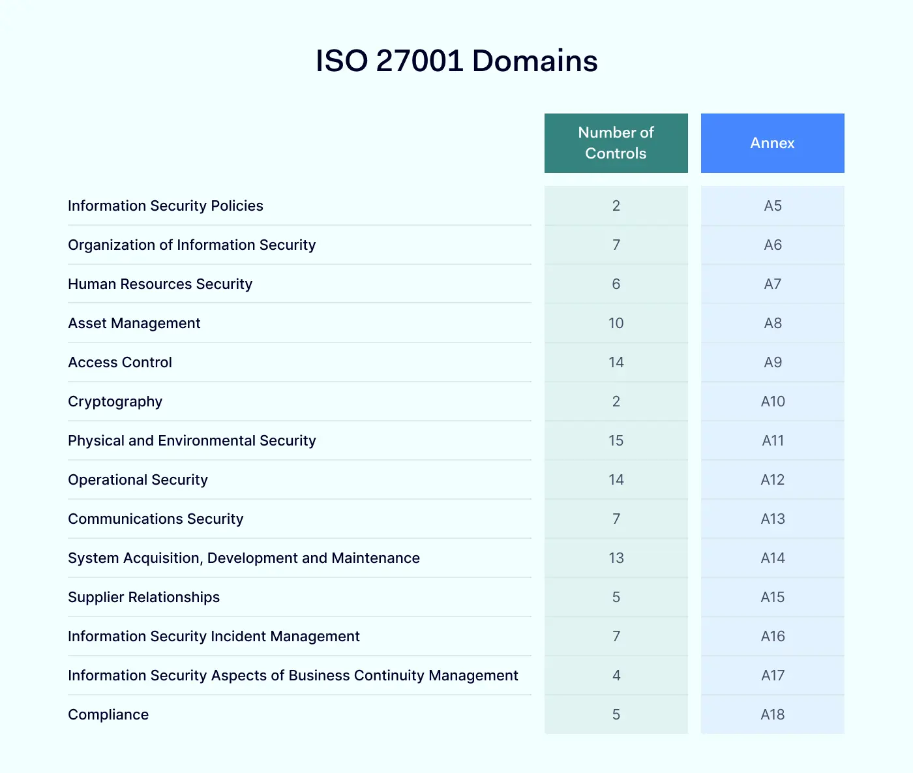Click the A11 annex cell
913x773 pixels.
pyautogui.click(x=773, y=440)
